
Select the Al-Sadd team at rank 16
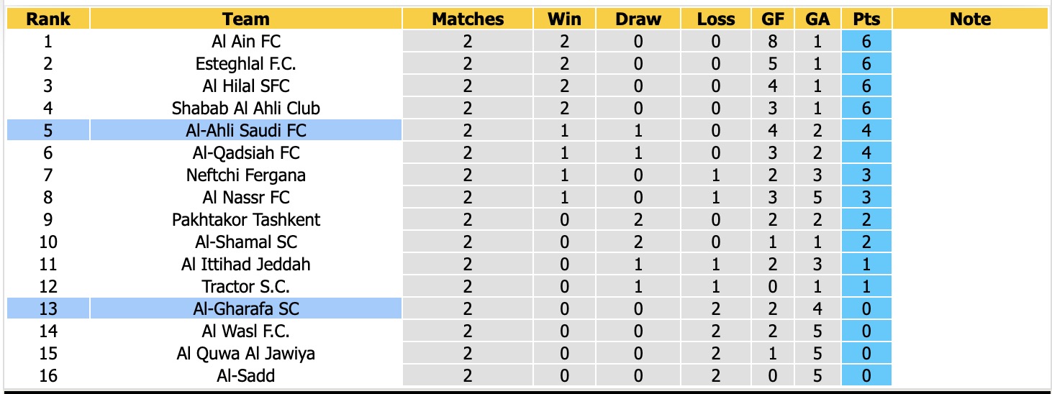(x=246, y=376)
